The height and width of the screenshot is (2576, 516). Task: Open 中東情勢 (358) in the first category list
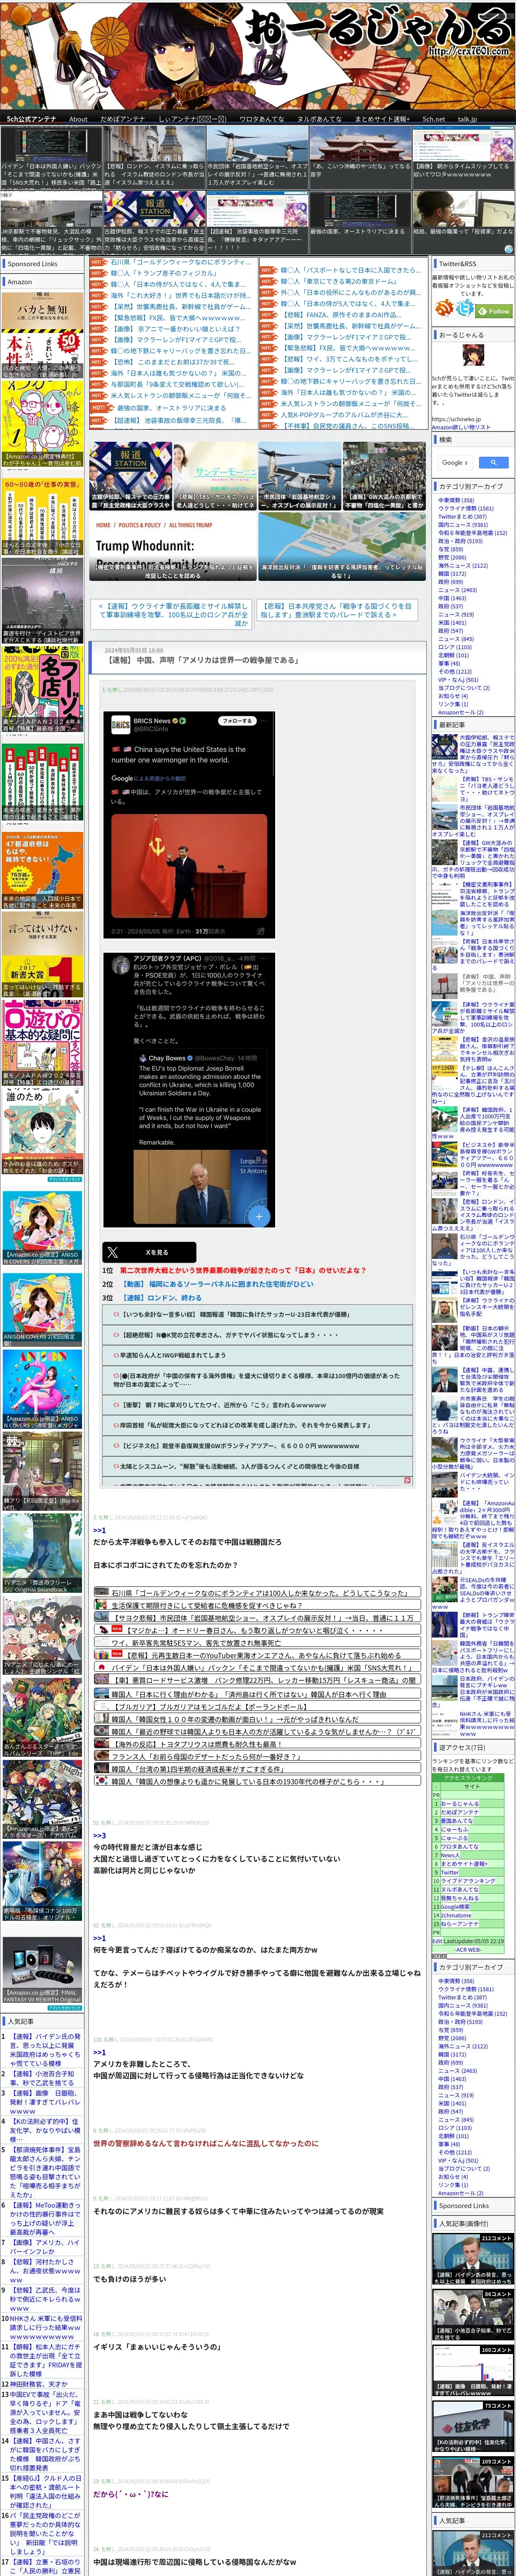pyautogui.click(x=455, y=500)
